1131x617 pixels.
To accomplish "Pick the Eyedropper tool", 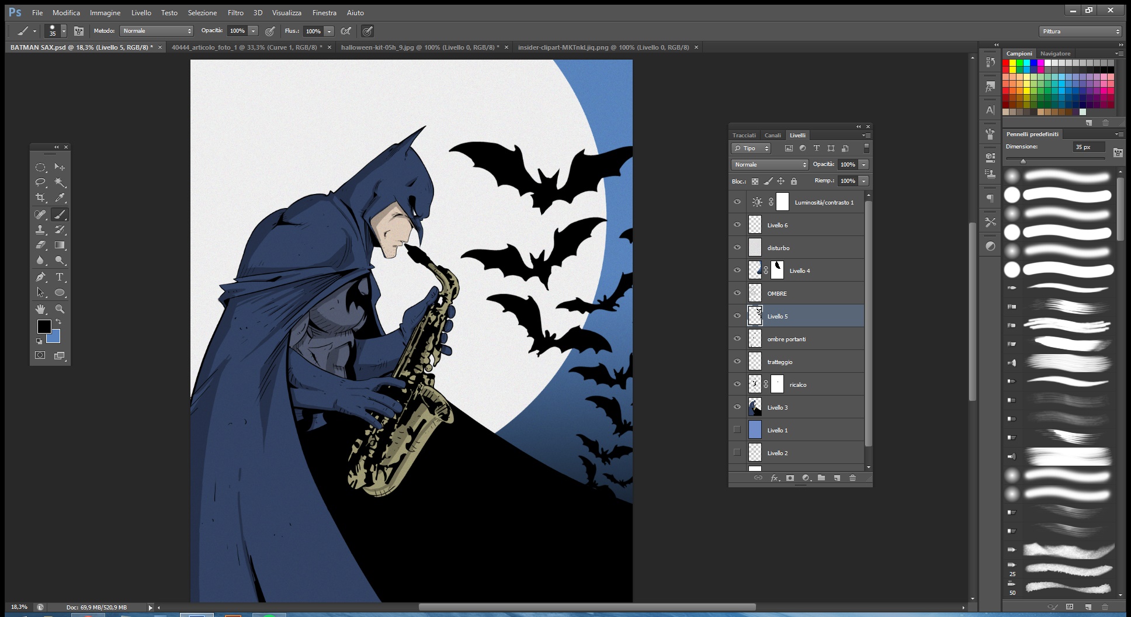I will pyautogui.click(x=60, y=197).
